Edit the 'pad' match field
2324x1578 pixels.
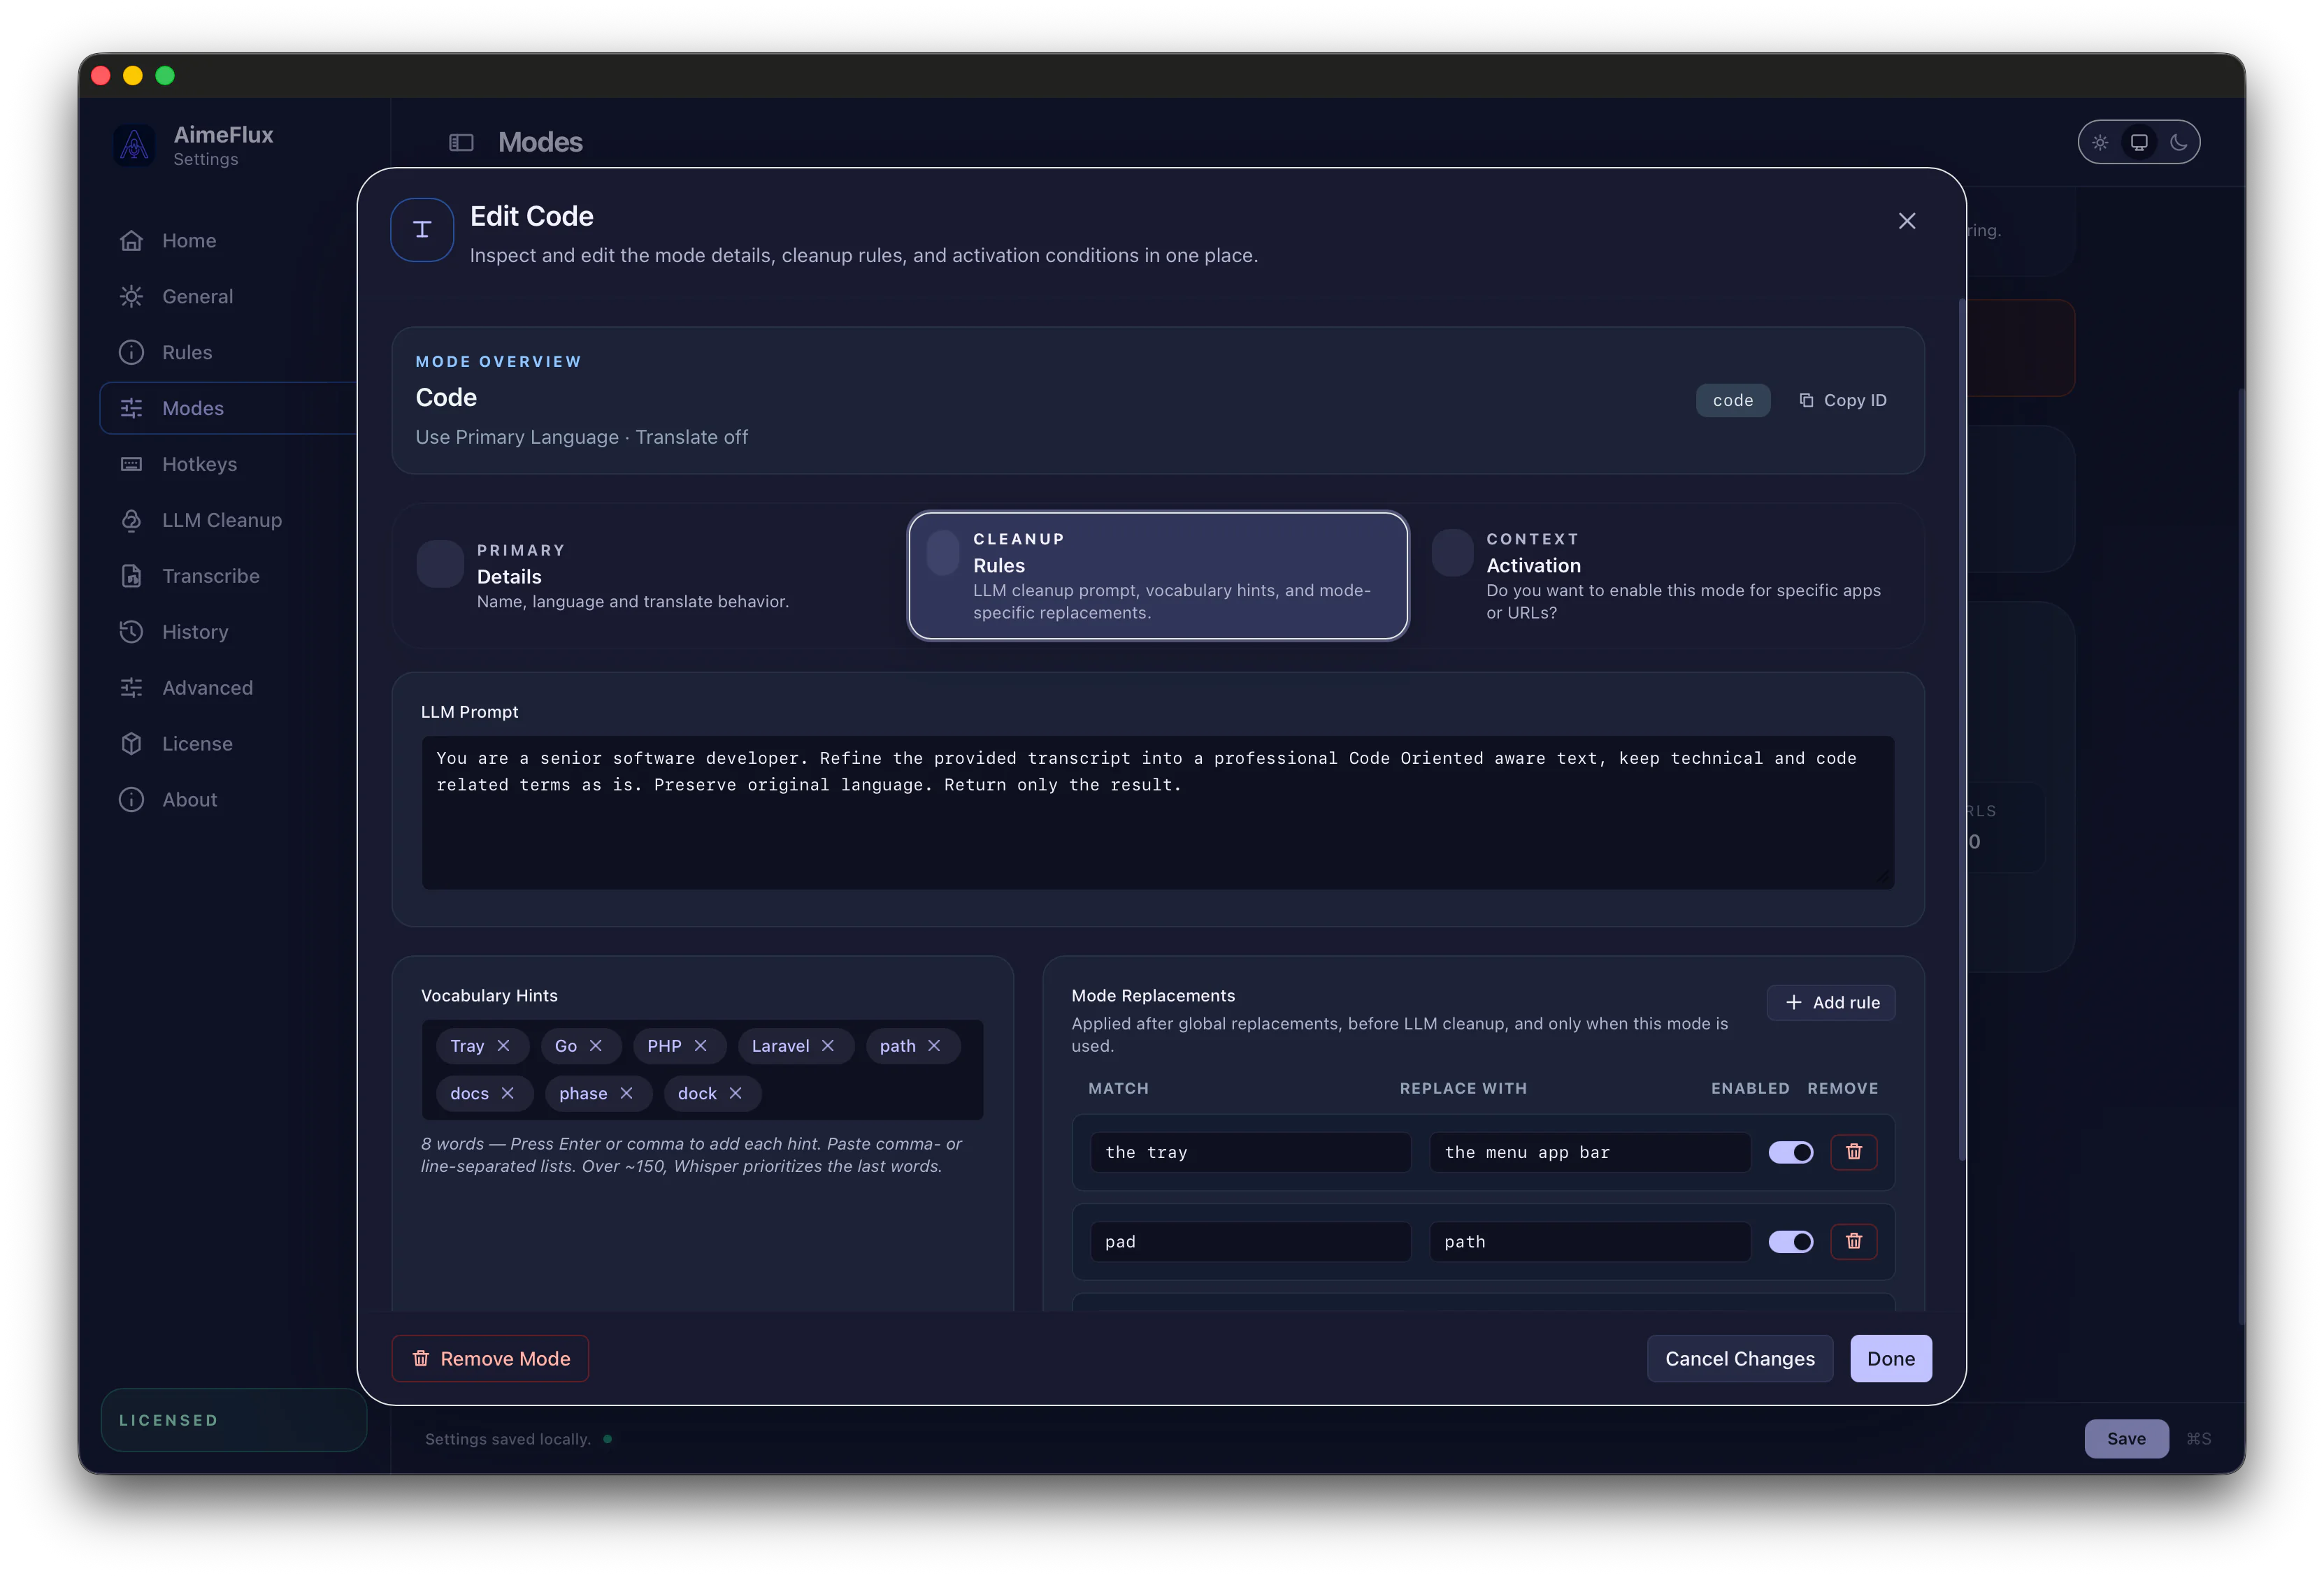tap(1250, 1241)
